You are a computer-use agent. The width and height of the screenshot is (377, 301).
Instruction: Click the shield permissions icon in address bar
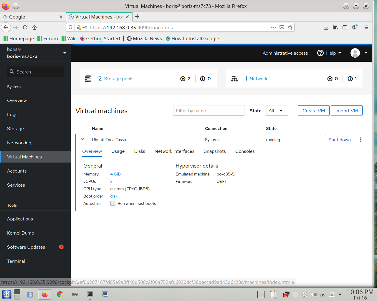[x=70, y=27]
